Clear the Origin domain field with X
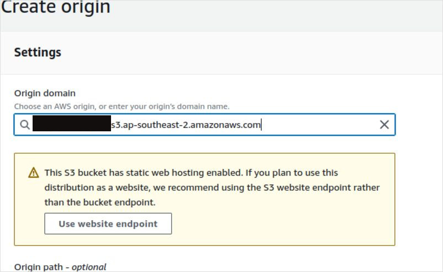This screenshot has width=443, height=272. point(384,125)
